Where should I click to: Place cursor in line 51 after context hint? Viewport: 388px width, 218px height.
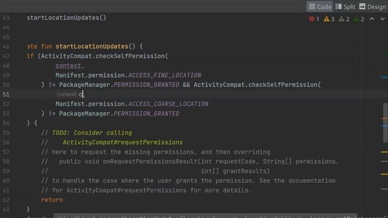tap(84, 94)
